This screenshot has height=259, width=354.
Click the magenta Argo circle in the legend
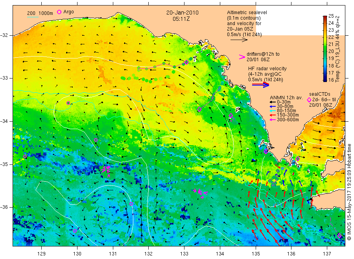click(x=59, y=12)
